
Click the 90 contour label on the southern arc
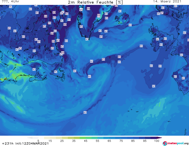coord(85,112)
